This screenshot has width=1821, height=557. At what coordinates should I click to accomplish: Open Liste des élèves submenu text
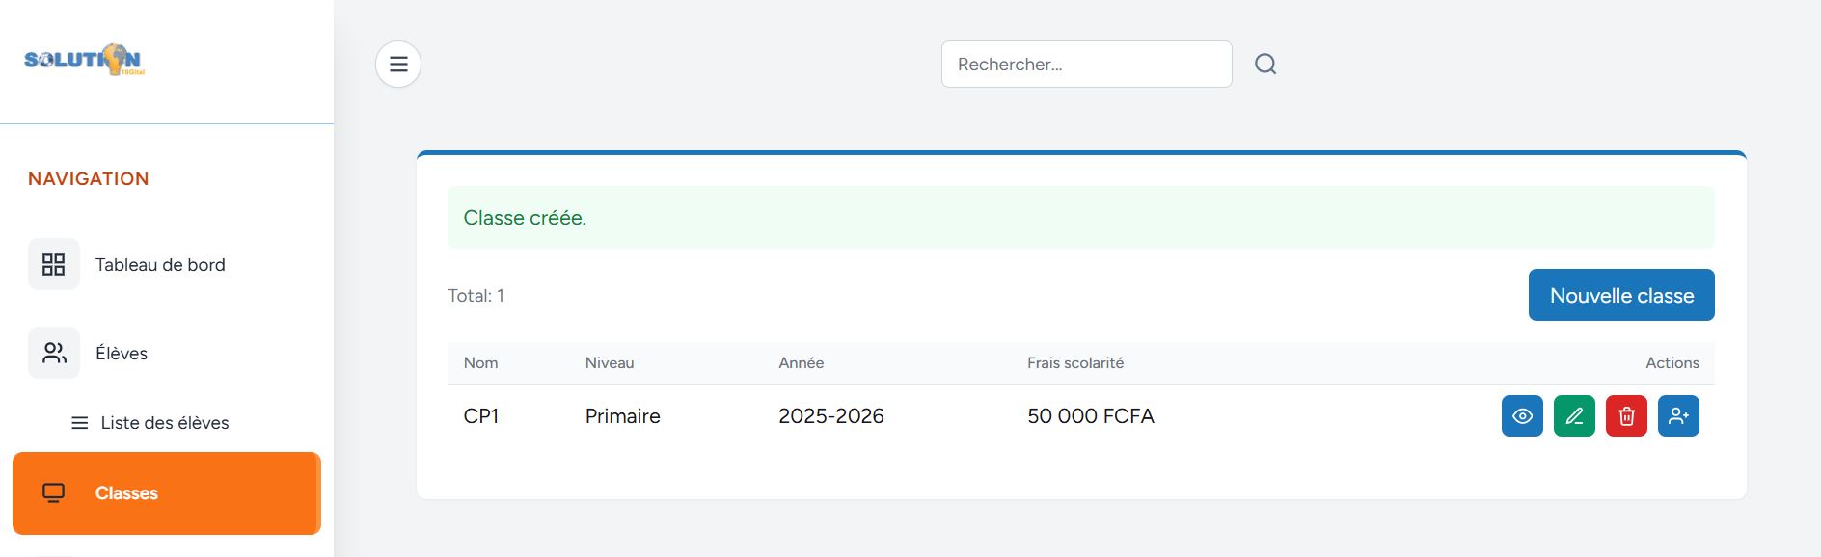pyautogui.click(x=165, y=423)
